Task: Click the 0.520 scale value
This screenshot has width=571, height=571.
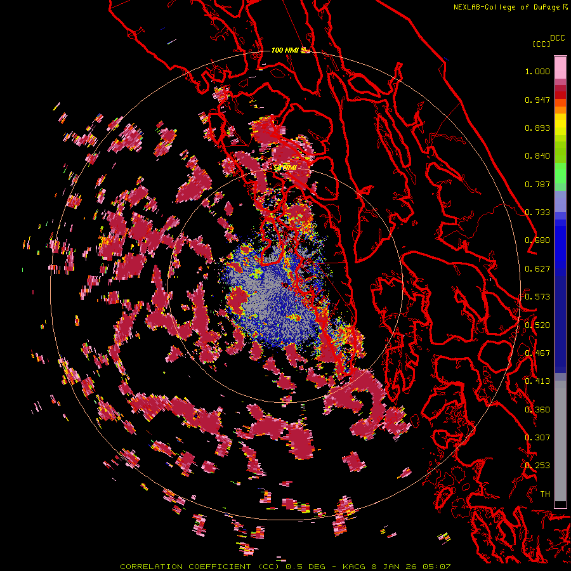Action: tap(537, 325)
